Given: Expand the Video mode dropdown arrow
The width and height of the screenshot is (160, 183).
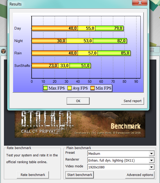Looking at the screenshot, I should pyautogui.click(x=151, y=167).
